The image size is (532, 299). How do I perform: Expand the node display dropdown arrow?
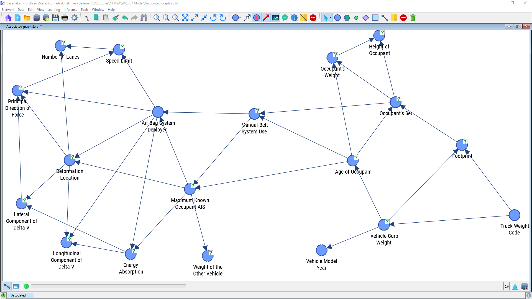click(240, 18)
